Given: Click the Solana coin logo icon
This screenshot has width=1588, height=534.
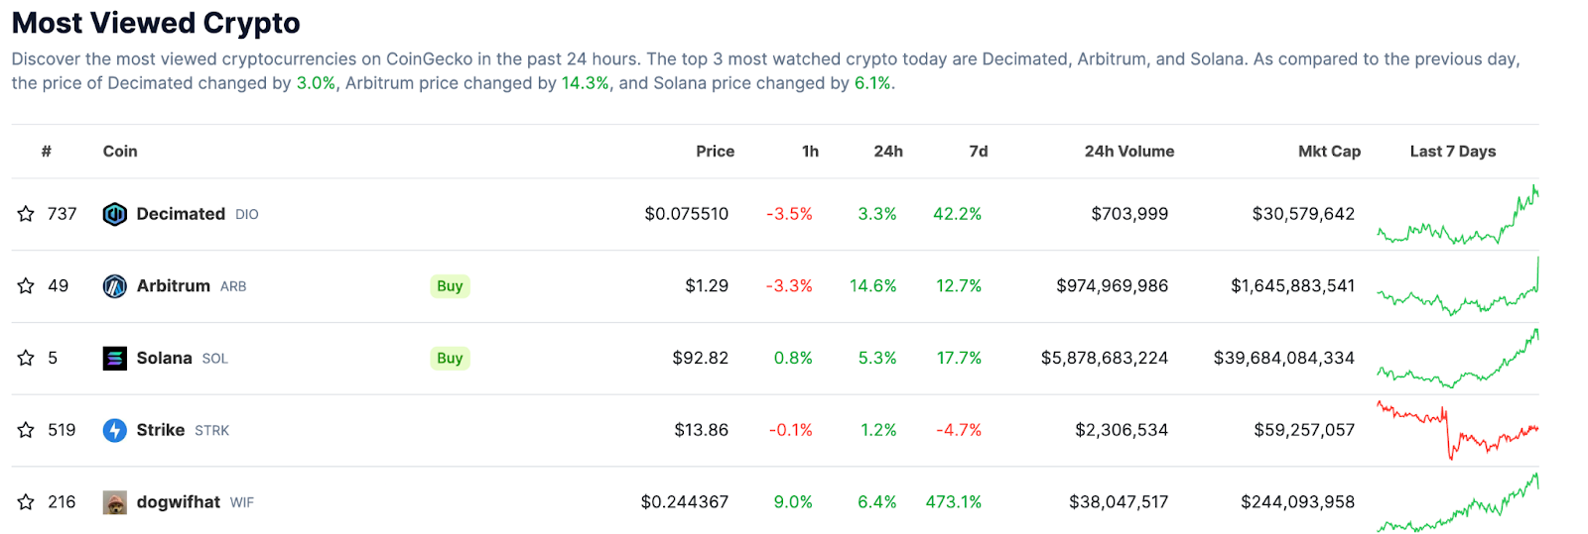Looking at the screenshot, I should pyautogui.click(x=115, y=359).
